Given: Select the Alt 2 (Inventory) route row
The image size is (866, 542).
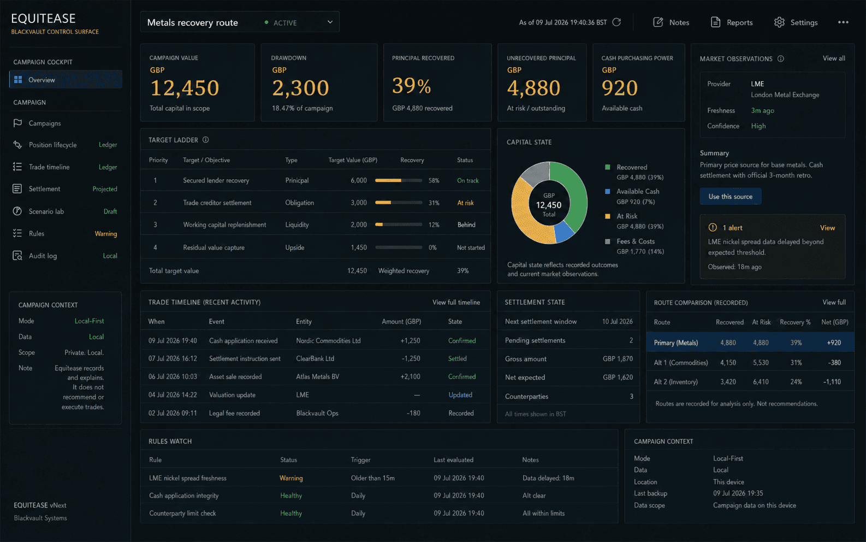Looking at the screenshot, I should (x=750, y=382).
